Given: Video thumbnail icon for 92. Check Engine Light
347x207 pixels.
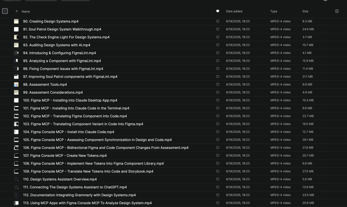Looking at the screenshot, I should [x=16, y=37].
